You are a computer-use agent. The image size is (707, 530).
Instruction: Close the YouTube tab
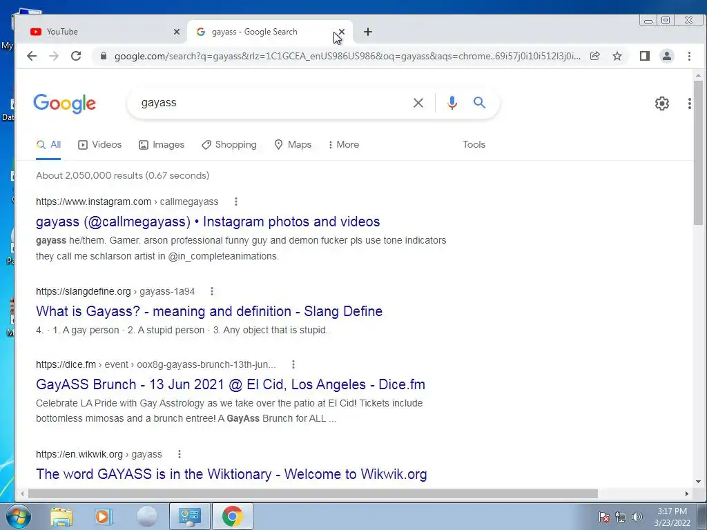176,32
